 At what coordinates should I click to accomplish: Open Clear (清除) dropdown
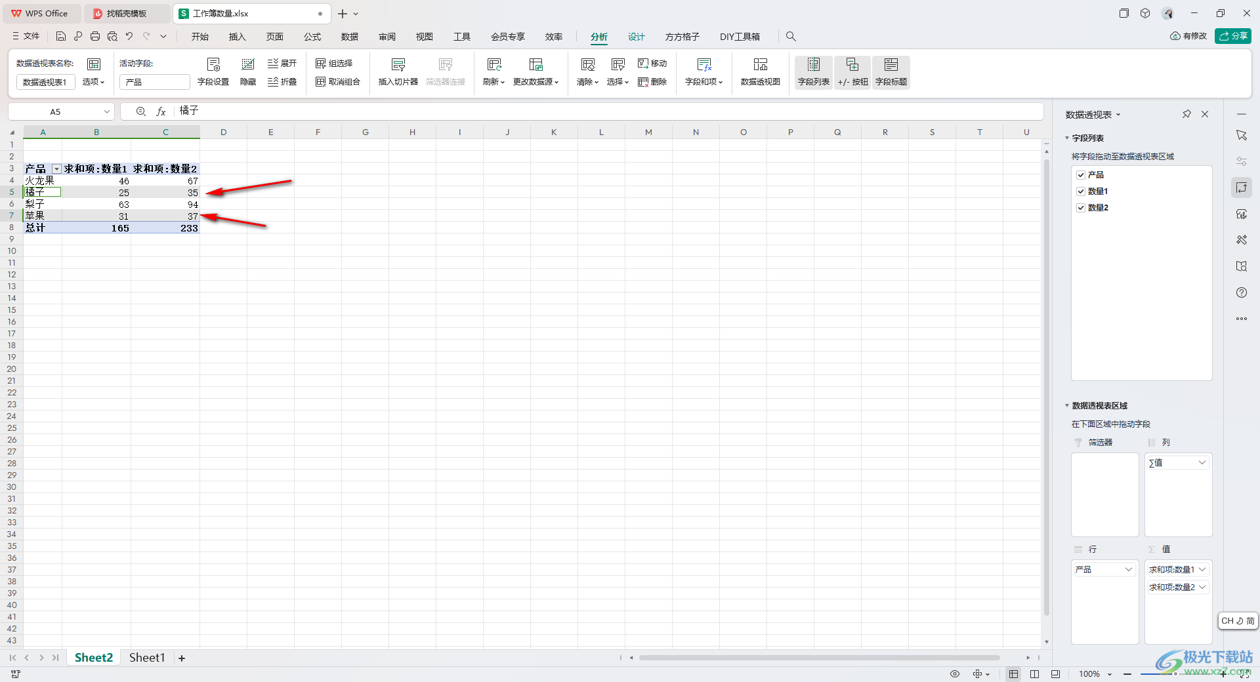pos(587,72)
